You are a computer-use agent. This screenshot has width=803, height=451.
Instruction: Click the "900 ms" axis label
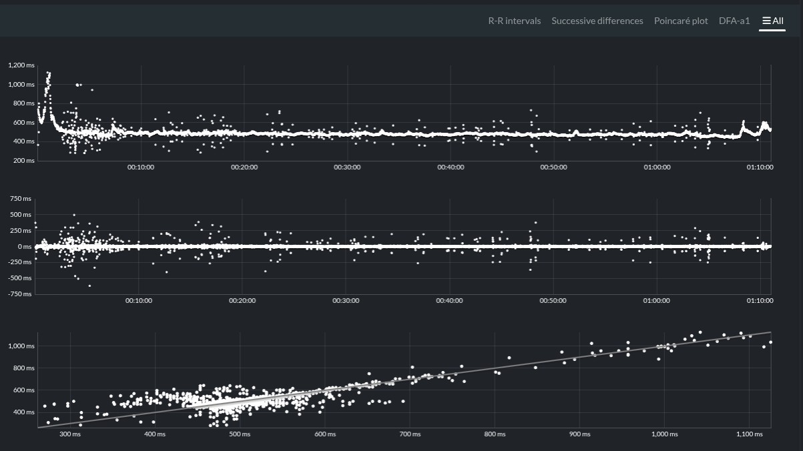pos(580,434)
